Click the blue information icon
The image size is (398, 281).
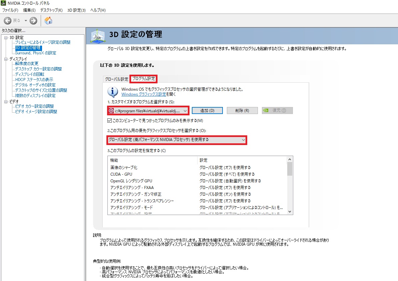(x=112, y=92)
